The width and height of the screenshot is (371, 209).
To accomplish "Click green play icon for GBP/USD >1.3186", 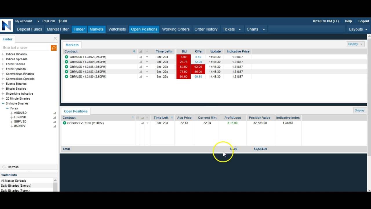I will (66, 67).
